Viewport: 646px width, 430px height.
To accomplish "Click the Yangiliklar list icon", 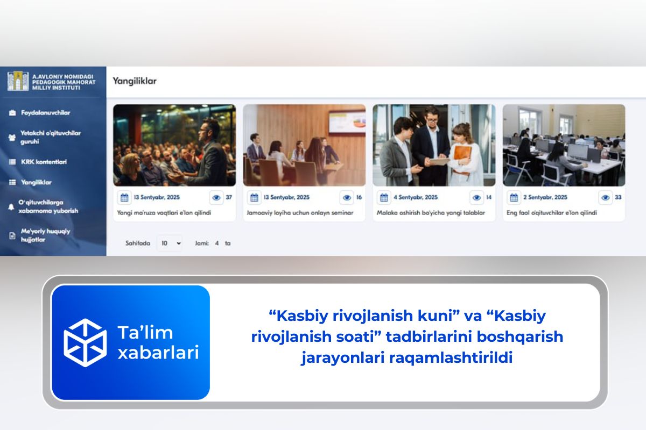I will (x=12, y=182).
